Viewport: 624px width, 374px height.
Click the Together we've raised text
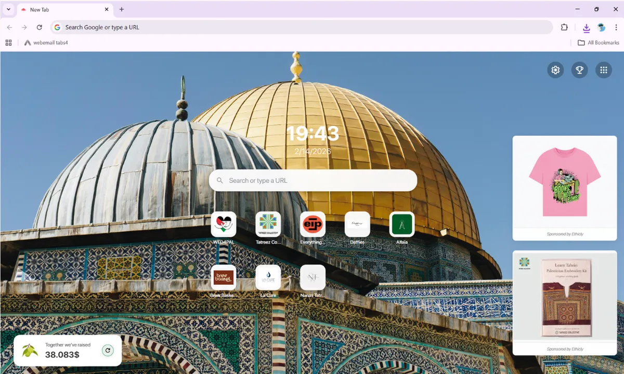68,345
